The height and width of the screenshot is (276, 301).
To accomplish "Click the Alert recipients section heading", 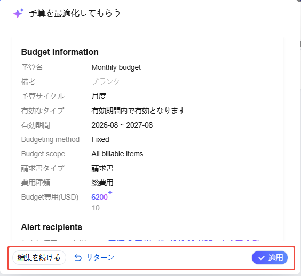I will 51,227.
